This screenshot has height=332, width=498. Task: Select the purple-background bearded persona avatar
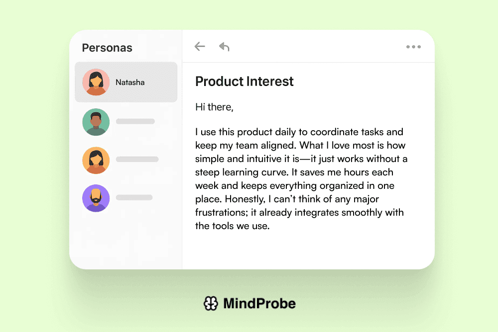pyautogui.click(x=96, y=198)
